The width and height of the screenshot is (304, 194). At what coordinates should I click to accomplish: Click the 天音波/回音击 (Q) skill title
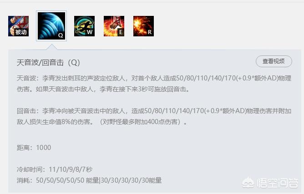[48, 63]
